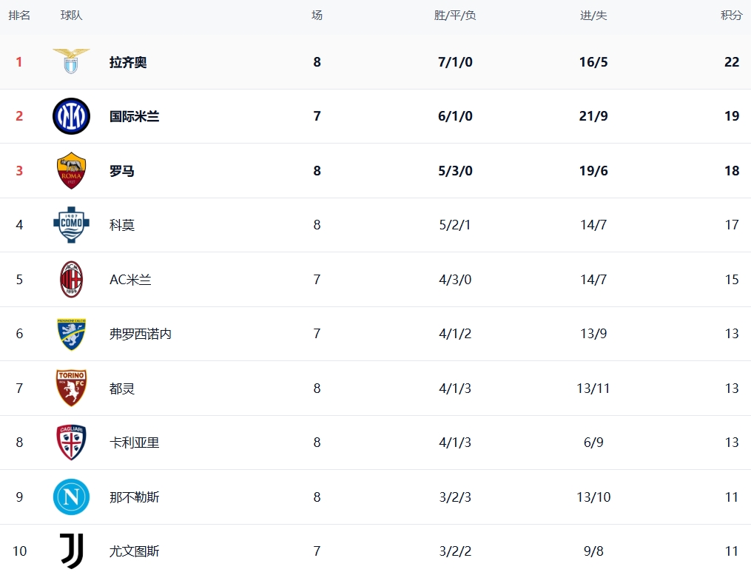Click rank number 10
Viewport: 751px width, 575px height.
19,551
